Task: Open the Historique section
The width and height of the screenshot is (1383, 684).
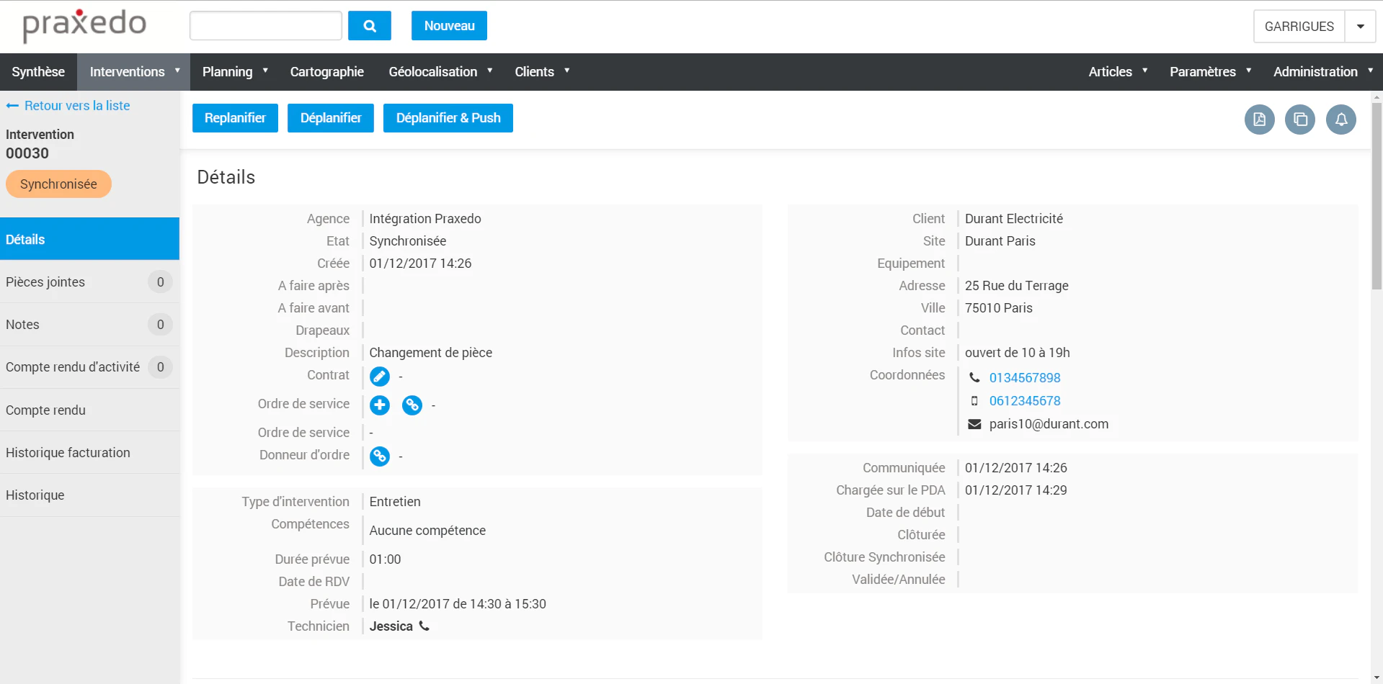Action: [x=89, y=495]
